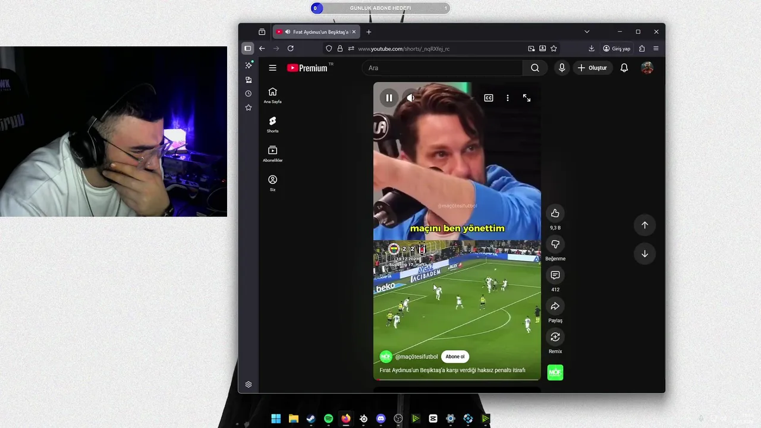Image resolution: width=761 pixels, height=428 pixels.
Task: Open the Firefox recent browsing view icon
Action: point(262,32)
